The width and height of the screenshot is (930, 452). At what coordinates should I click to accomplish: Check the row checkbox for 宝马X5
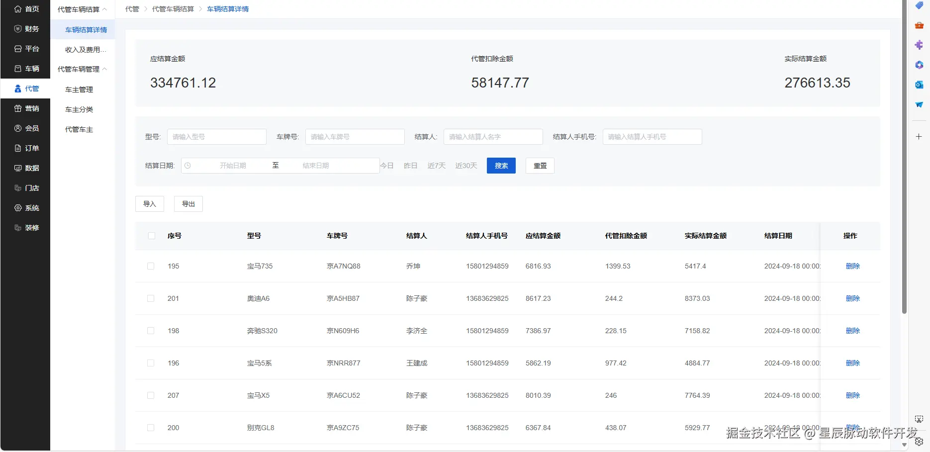pos(151,395)
